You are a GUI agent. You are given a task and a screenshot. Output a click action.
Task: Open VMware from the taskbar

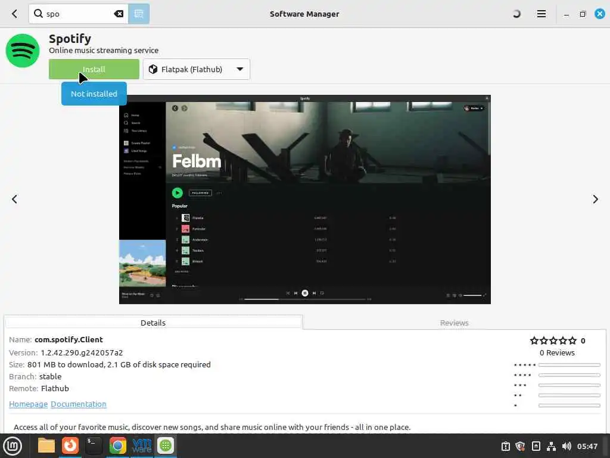(x=142, y=446)
